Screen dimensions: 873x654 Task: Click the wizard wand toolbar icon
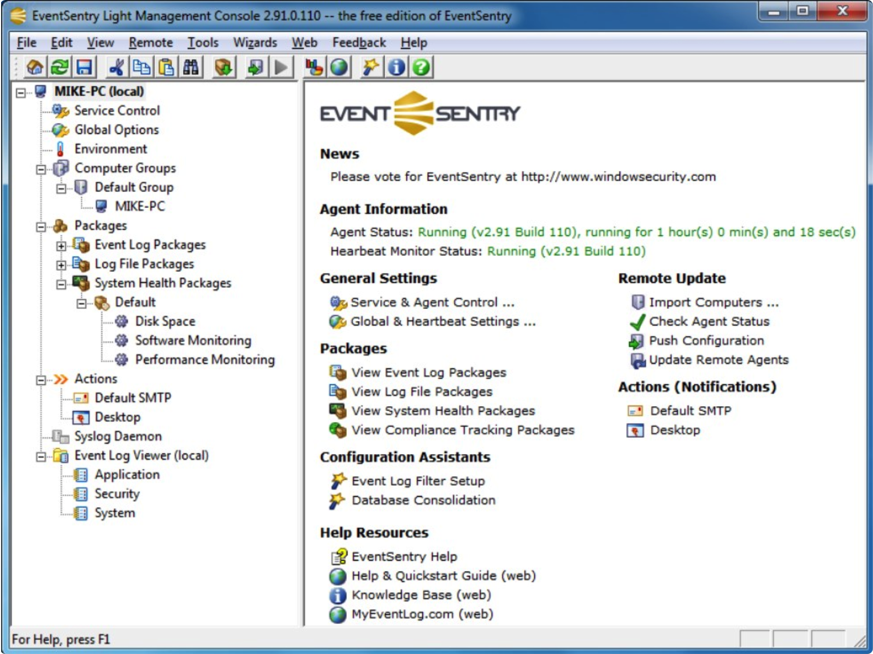tap(371, 67)
